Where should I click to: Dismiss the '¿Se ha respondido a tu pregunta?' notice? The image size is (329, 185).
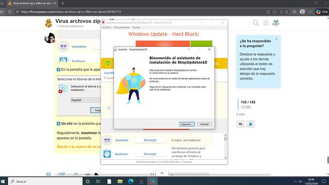tap(277, 39)
